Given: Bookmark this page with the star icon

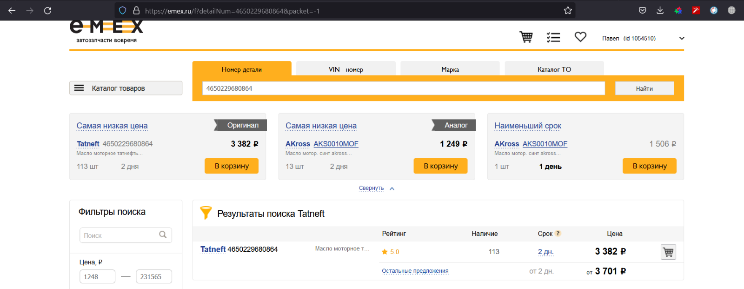Looking at the screenshot, I should tap(568, 10).
